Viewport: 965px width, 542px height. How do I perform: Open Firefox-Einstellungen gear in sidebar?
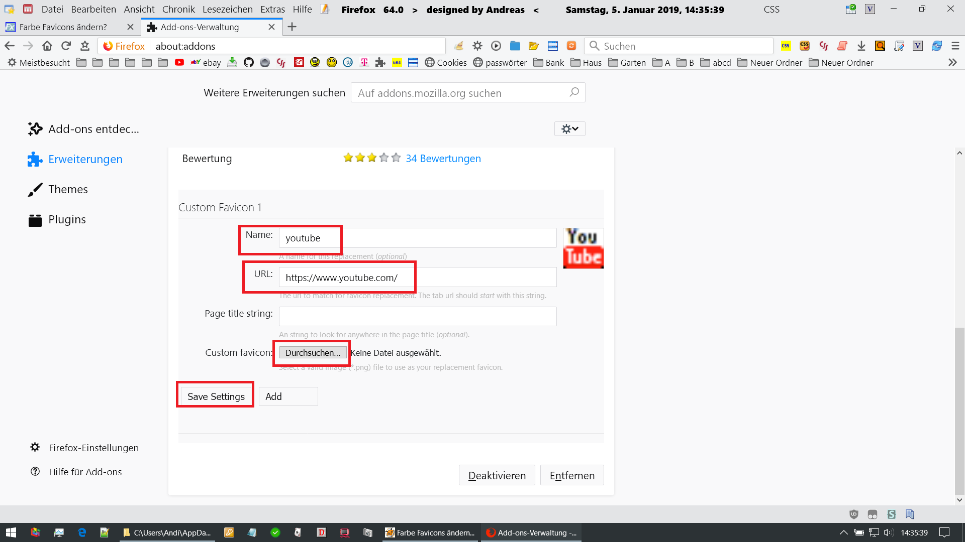pyautogui.click(x=35, y=447)
